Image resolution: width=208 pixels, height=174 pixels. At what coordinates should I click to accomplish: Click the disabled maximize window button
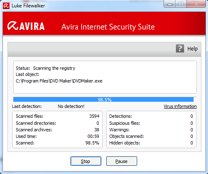pos(181,4)
